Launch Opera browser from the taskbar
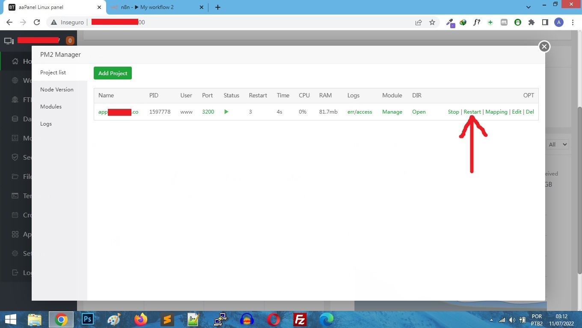582x328 pixels. 273,319
